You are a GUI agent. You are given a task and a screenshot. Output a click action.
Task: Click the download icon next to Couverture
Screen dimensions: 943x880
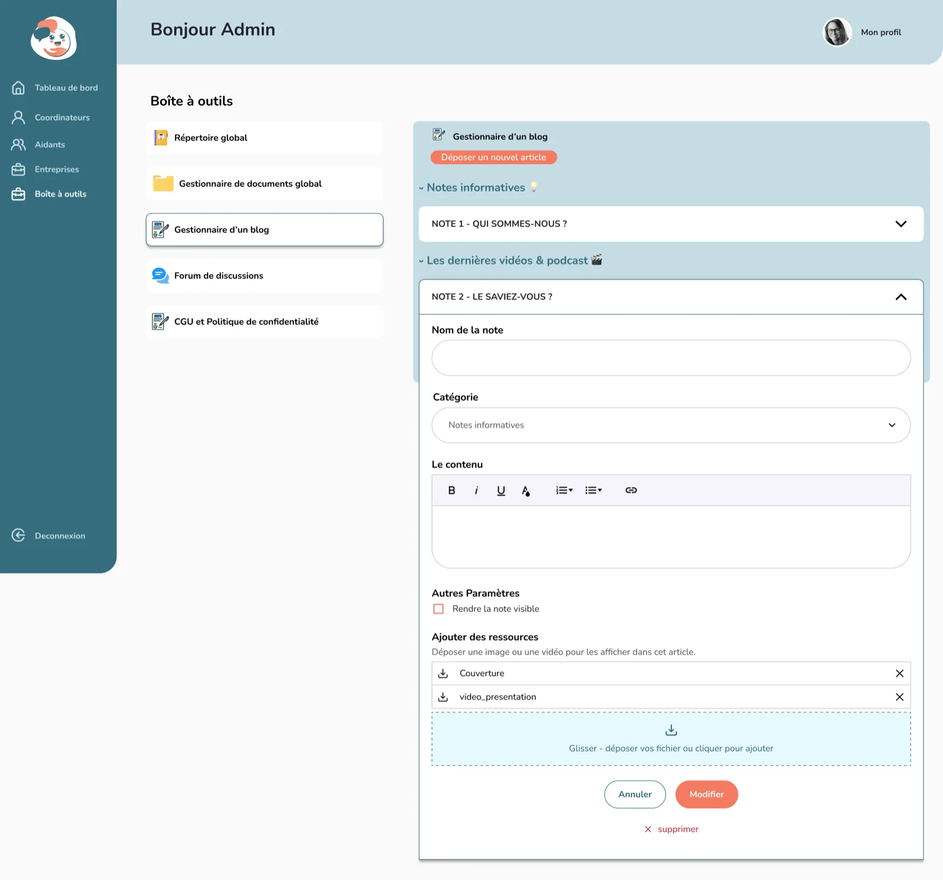(443, 673)
